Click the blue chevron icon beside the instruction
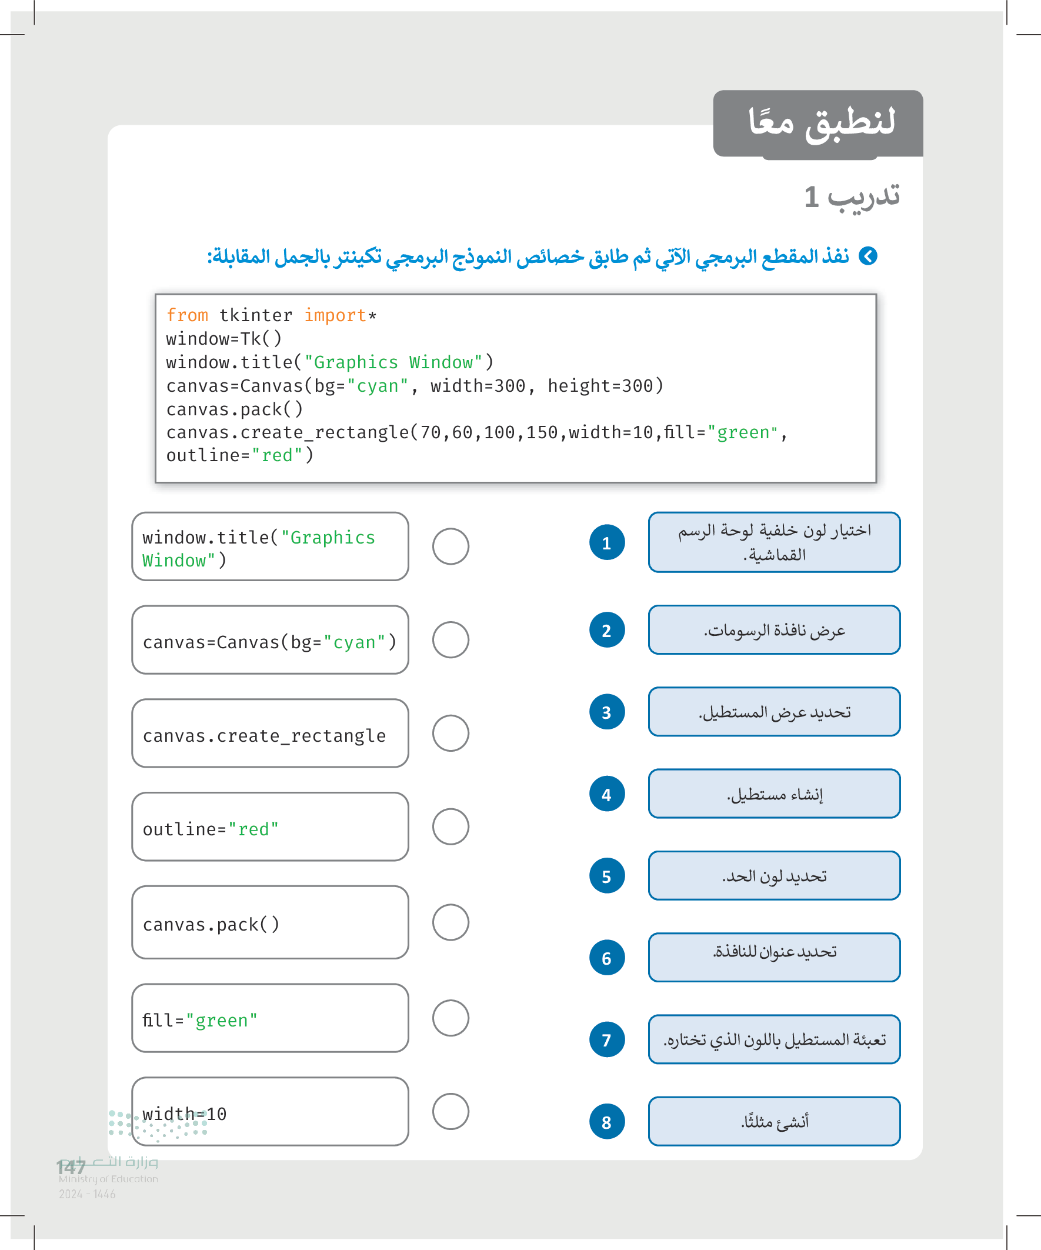The height and width of the screenshot is (1250, 1041). pos(868,256)
